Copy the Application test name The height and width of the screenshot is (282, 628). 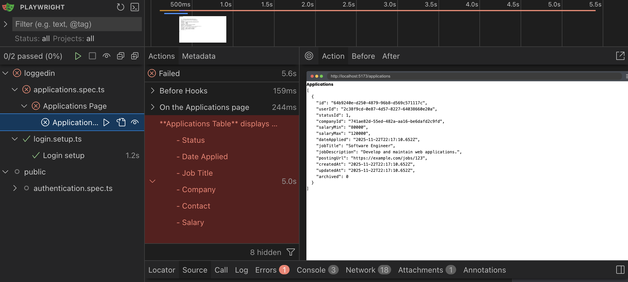(121, 122)
